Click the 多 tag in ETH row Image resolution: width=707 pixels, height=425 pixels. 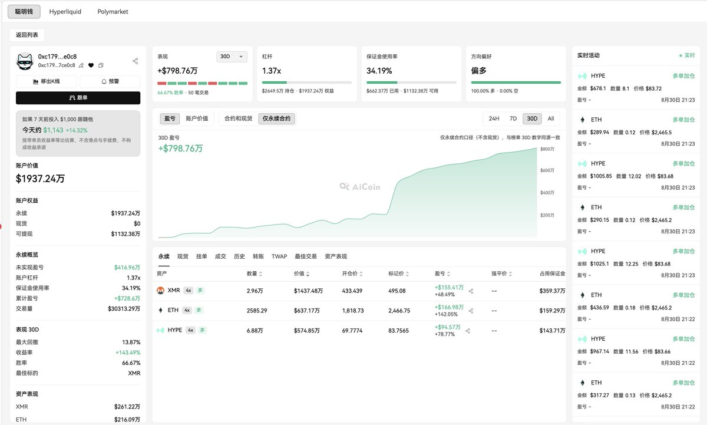pos(199,310)
